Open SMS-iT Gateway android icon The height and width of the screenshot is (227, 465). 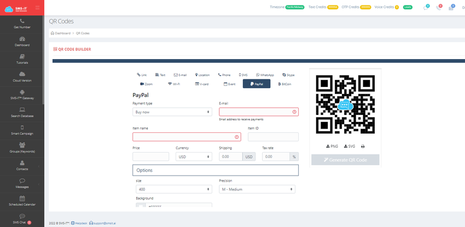[22, 92]
